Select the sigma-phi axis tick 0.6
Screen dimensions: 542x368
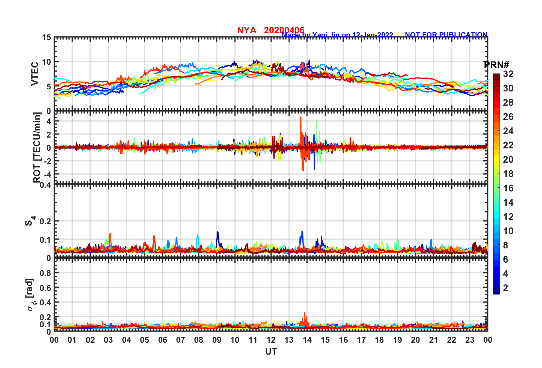(46, 288)
